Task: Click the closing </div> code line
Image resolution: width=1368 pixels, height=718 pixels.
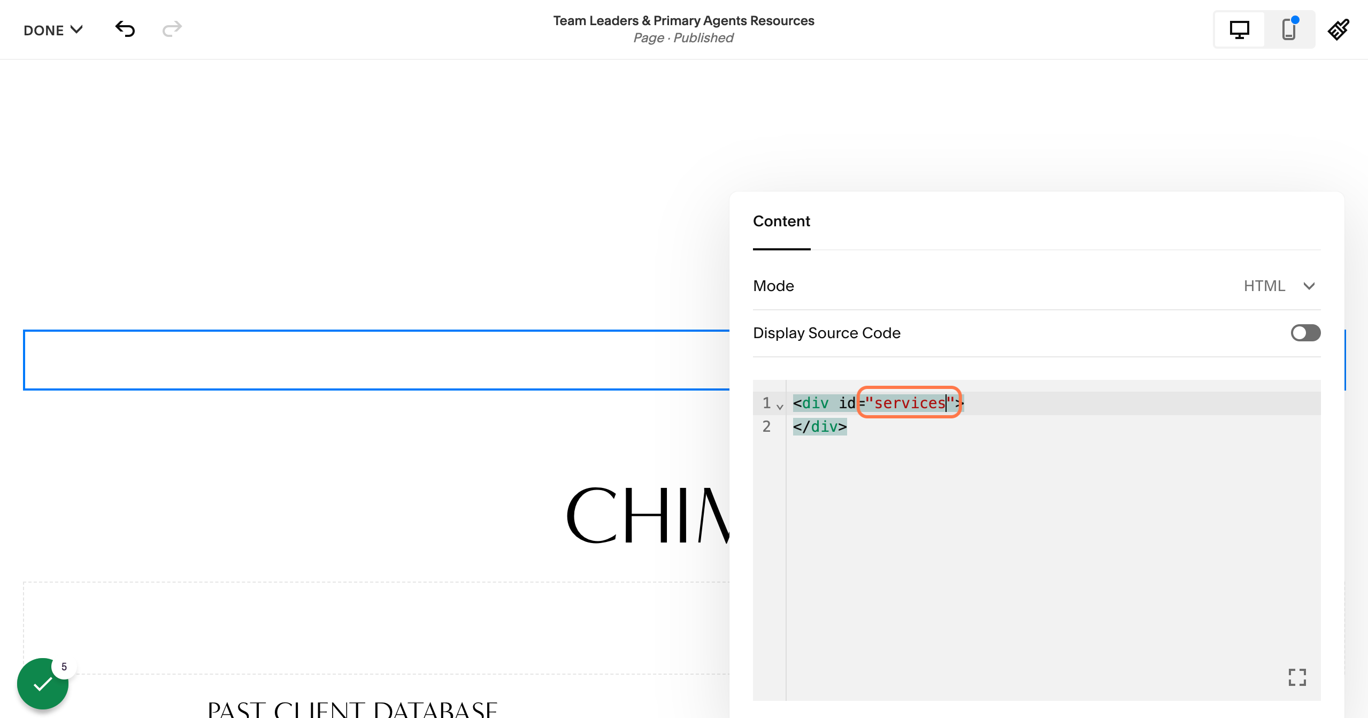Action: coord(820,426)
